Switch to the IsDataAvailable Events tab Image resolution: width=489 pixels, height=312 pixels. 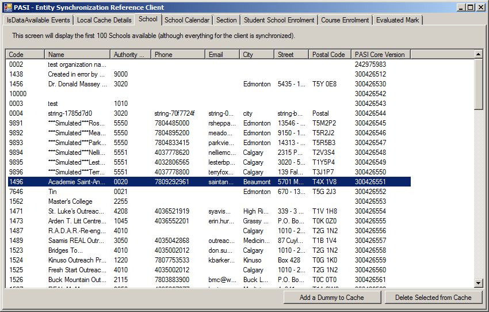(38, 20)
